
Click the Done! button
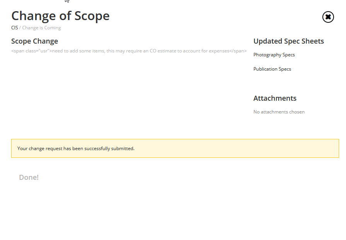tap(29, 177)
